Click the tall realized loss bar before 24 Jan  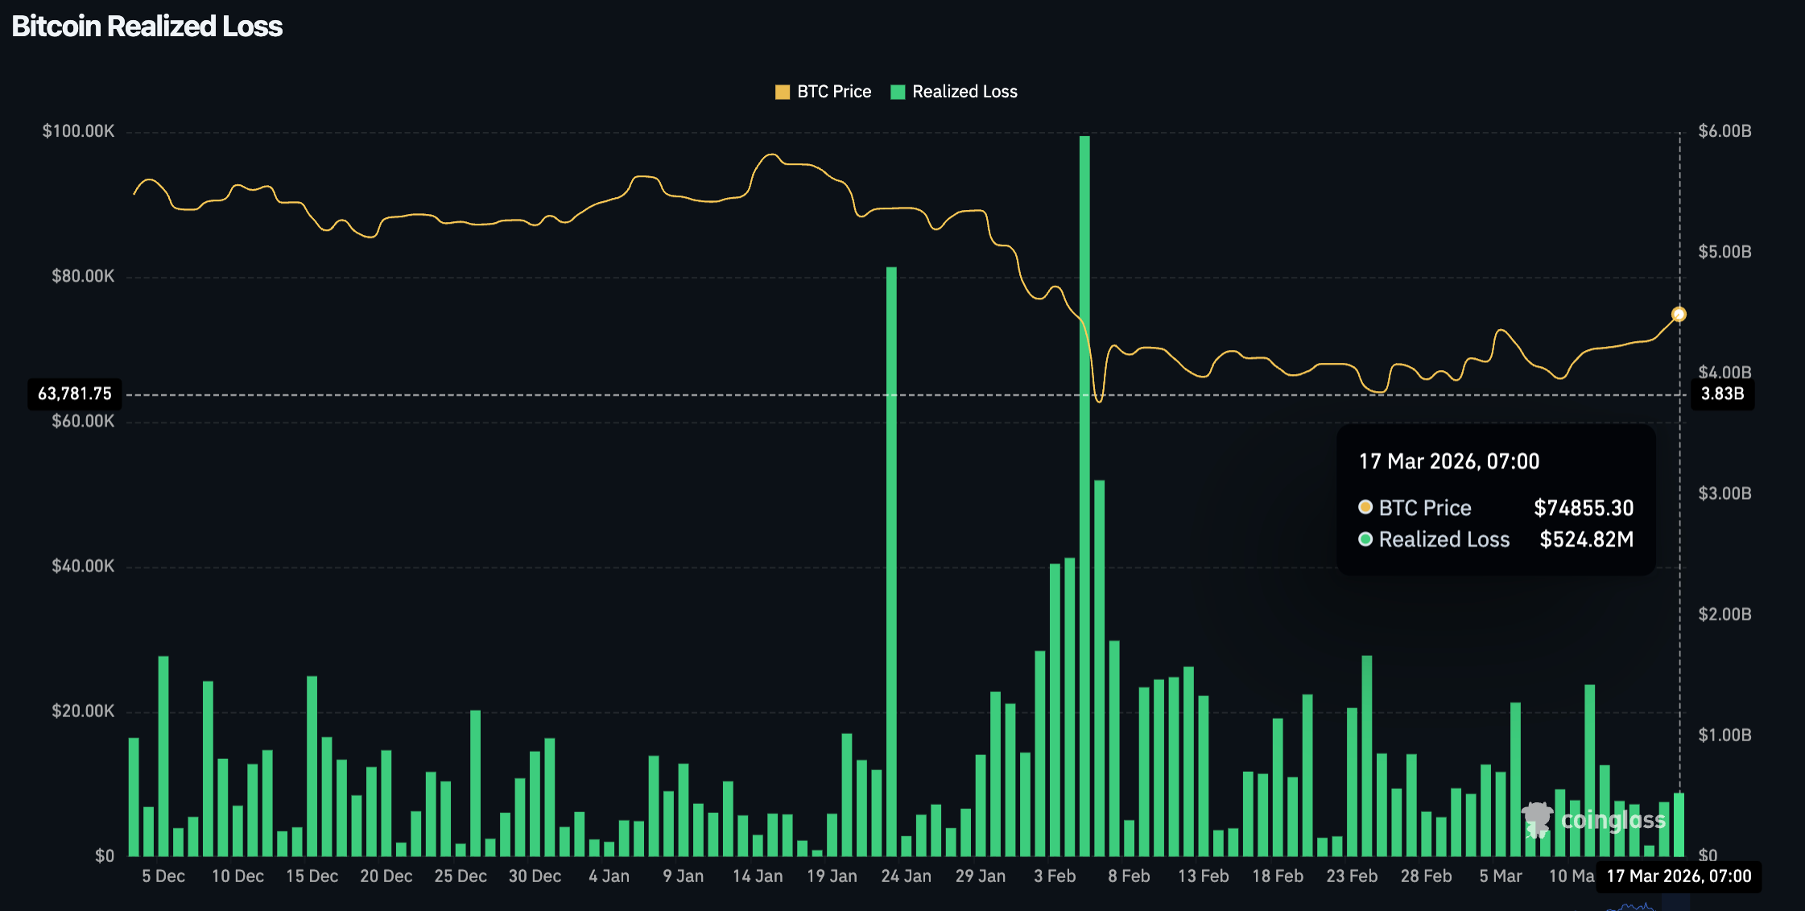click(891, 563)
